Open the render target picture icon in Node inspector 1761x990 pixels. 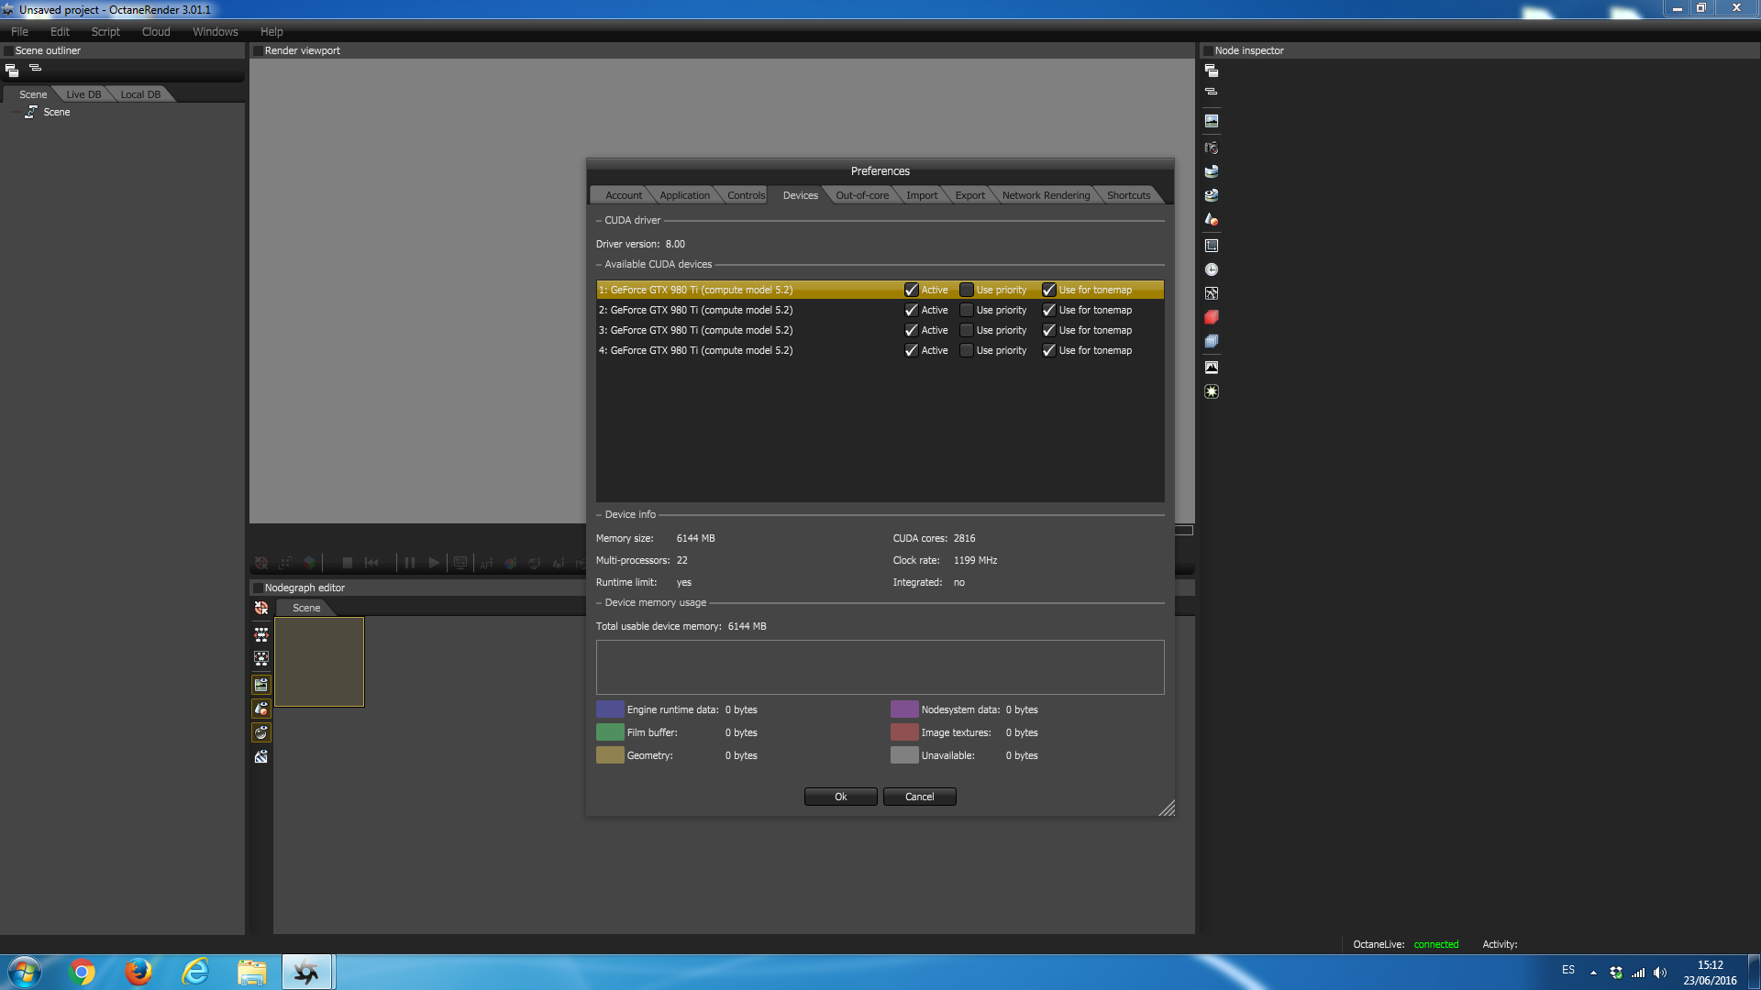click(1212, 121)
